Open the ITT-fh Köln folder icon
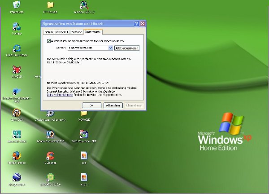The width and height of the screenshot is (269, 194). tap(50, 5)
